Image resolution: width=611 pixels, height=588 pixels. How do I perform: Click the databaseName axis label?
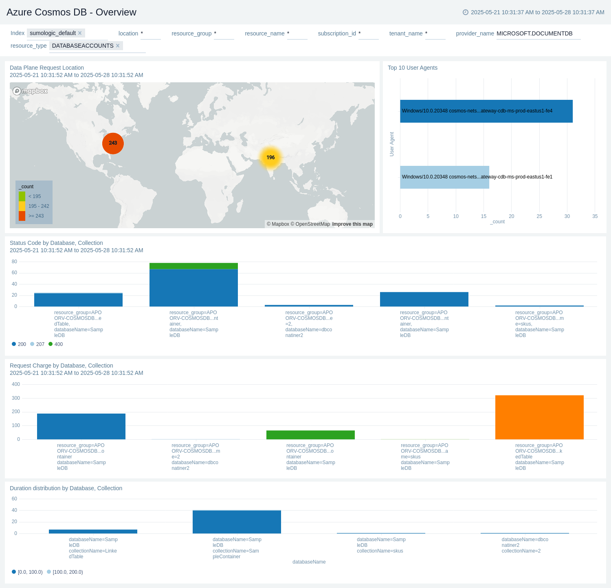pos(309,562)
